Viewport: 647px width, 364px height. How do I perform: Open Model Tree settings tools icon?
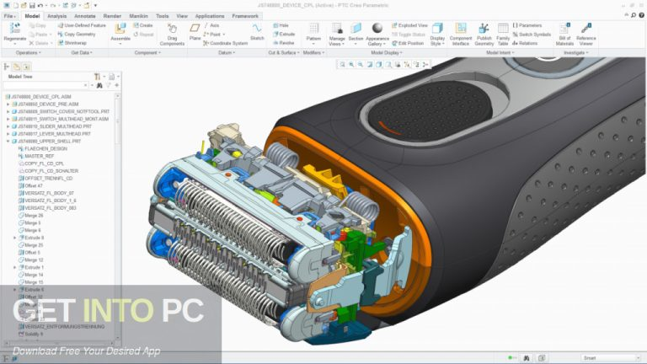click(98, 77)
